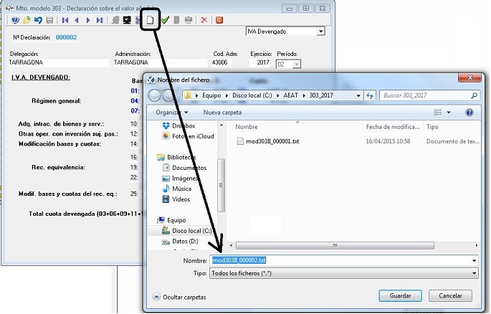Open Documentos library
This screenshot has width=491, height=314.
[x=185, y=168]
